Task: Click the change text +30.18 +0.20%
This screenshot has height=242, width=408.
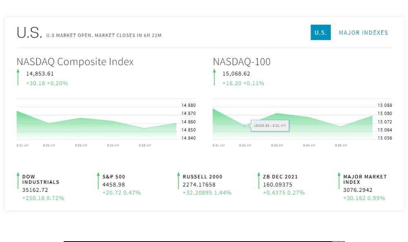Action: (47, 83)
